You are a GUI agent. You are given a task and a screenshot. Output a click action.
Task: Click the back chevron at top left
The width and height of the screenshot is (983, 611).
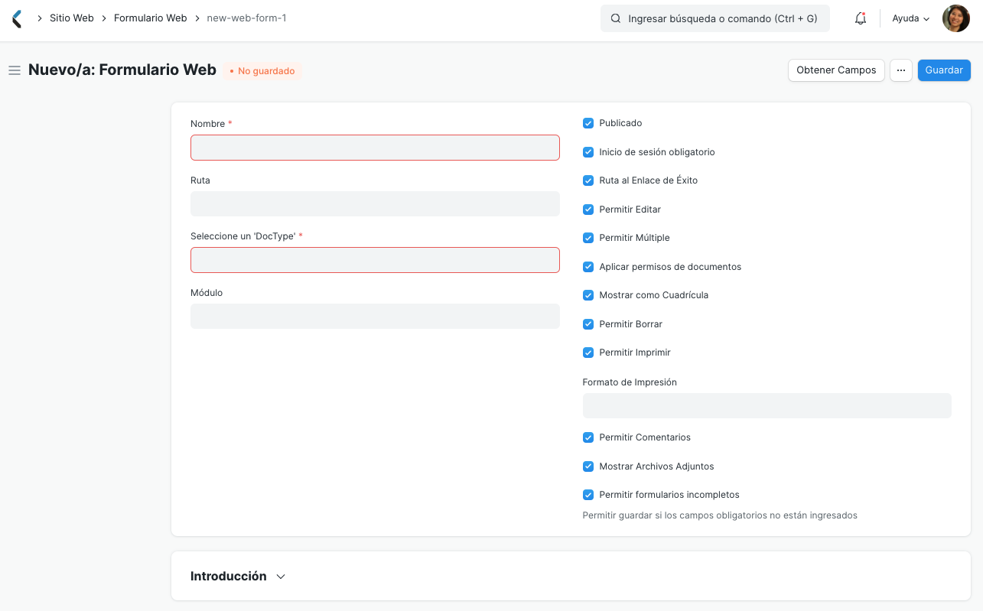[15, 18]
